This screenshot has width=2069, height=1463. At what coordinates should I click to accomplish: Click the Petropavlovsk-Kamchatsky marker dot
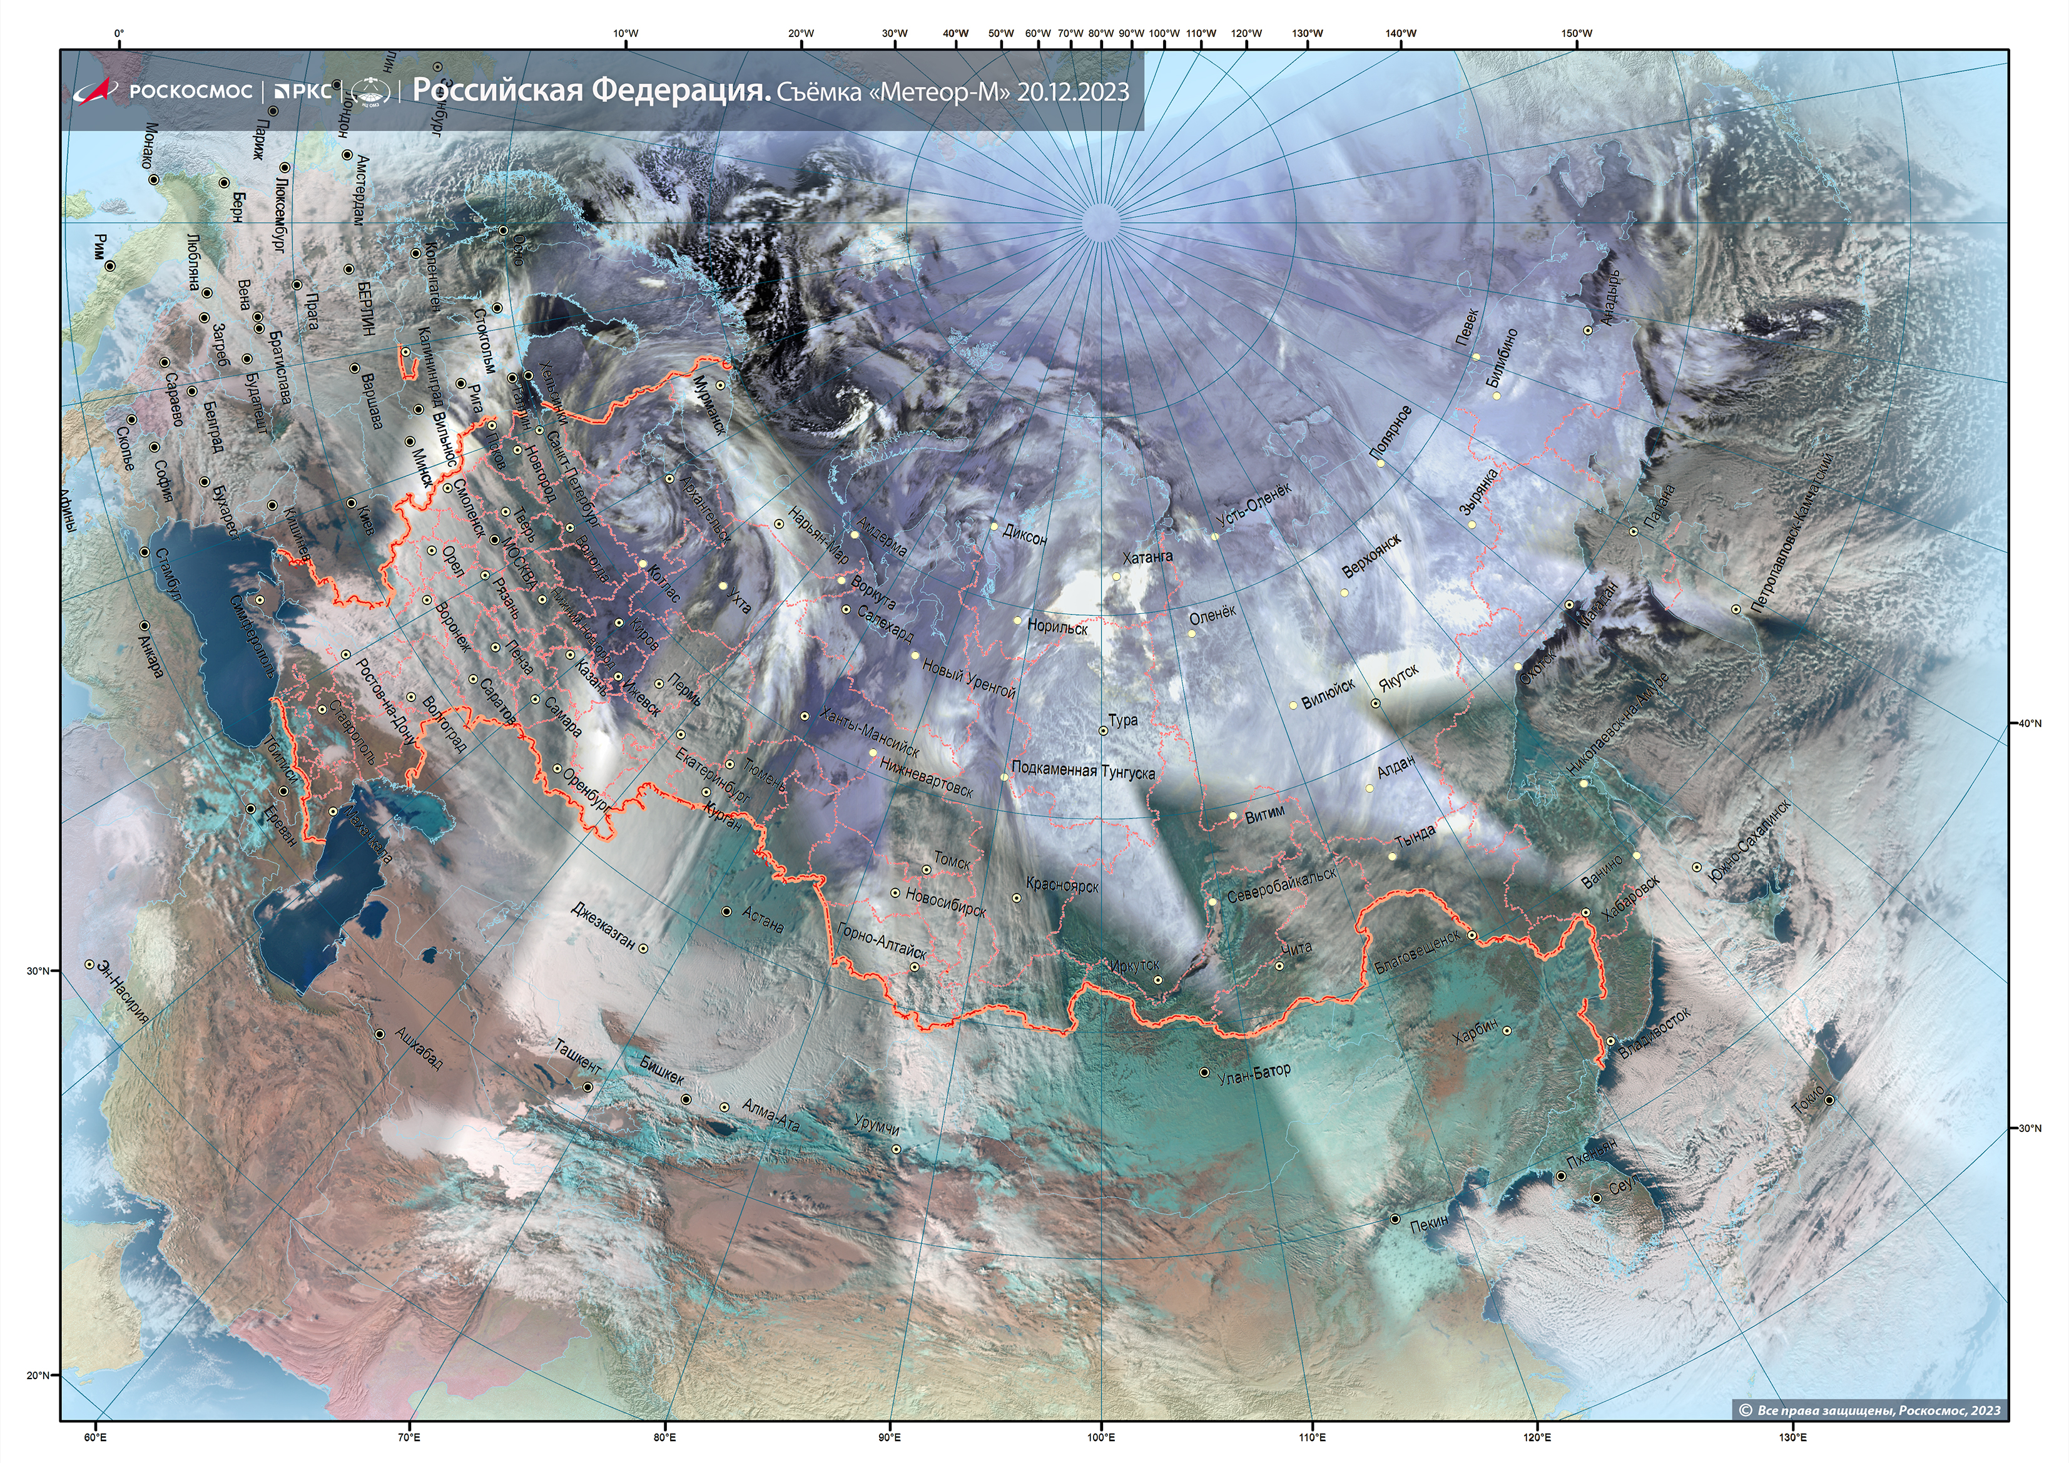tap(1737, 609)
